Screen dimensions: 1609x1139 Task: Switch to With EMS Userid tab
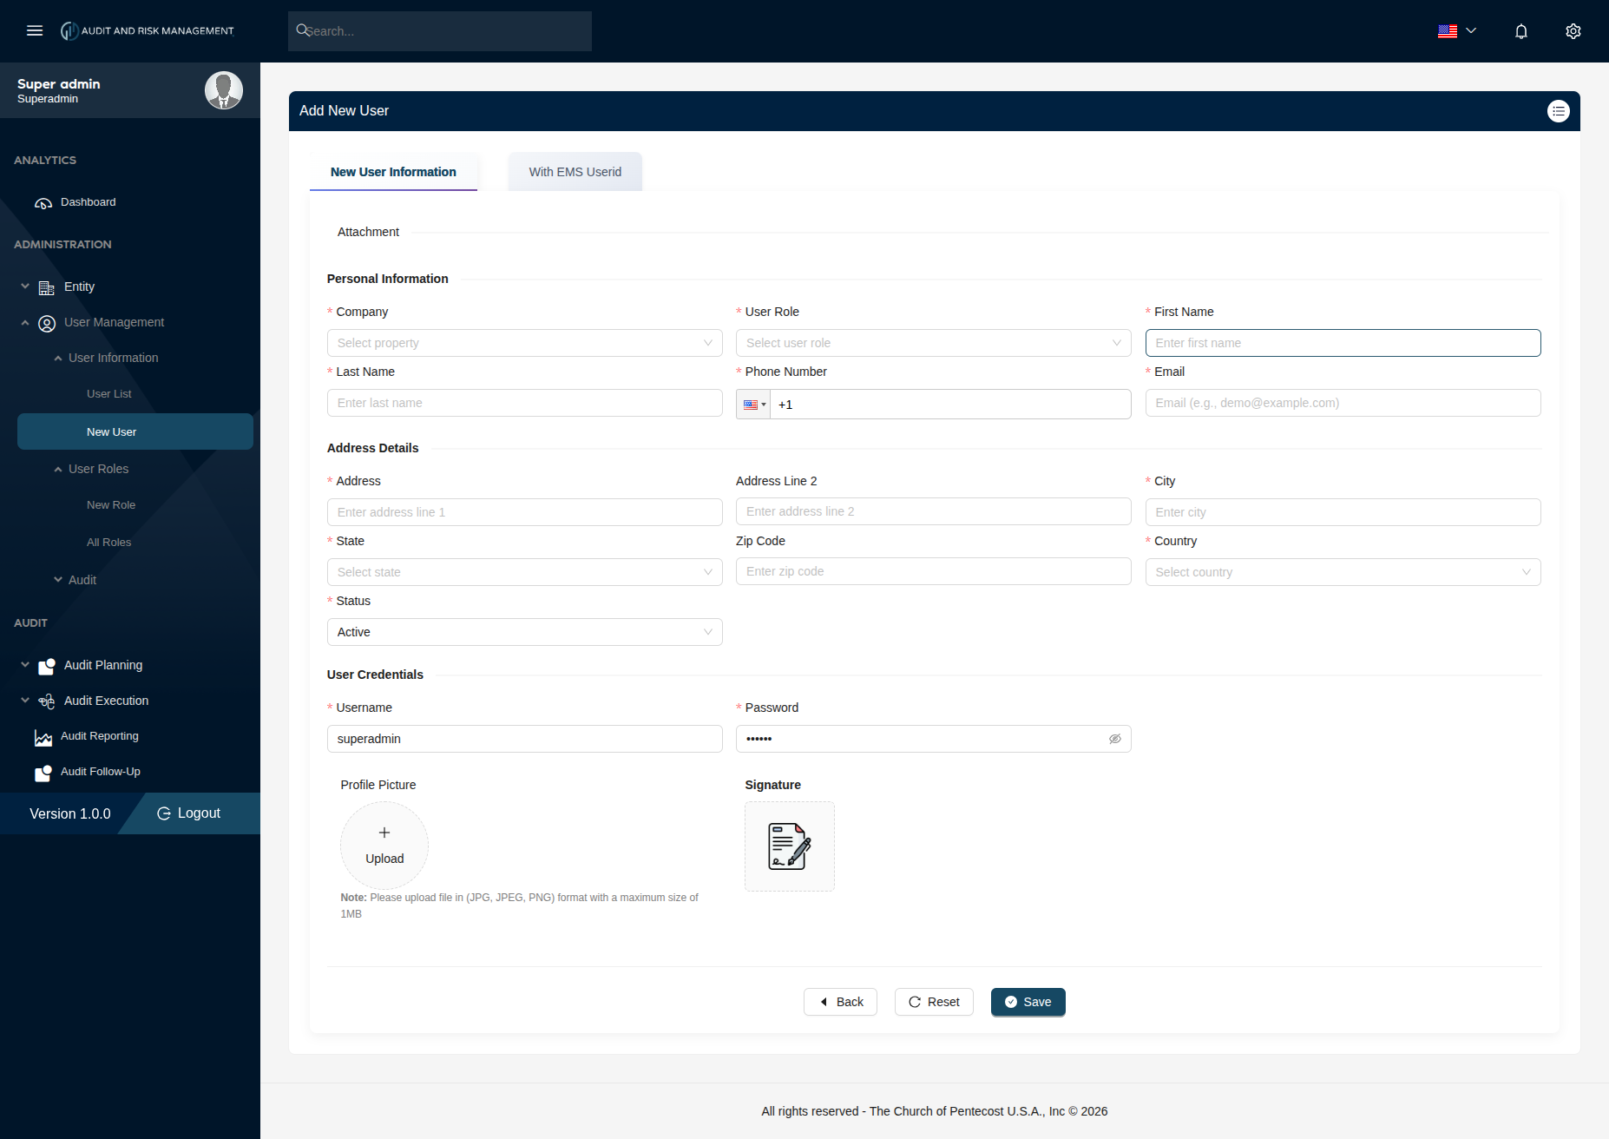point(575,172)
